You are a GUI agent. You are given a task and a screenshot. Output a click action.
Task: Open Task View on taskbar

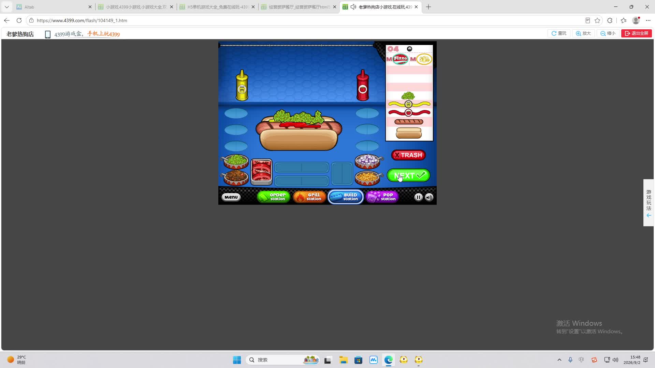(x=328, y=360)
